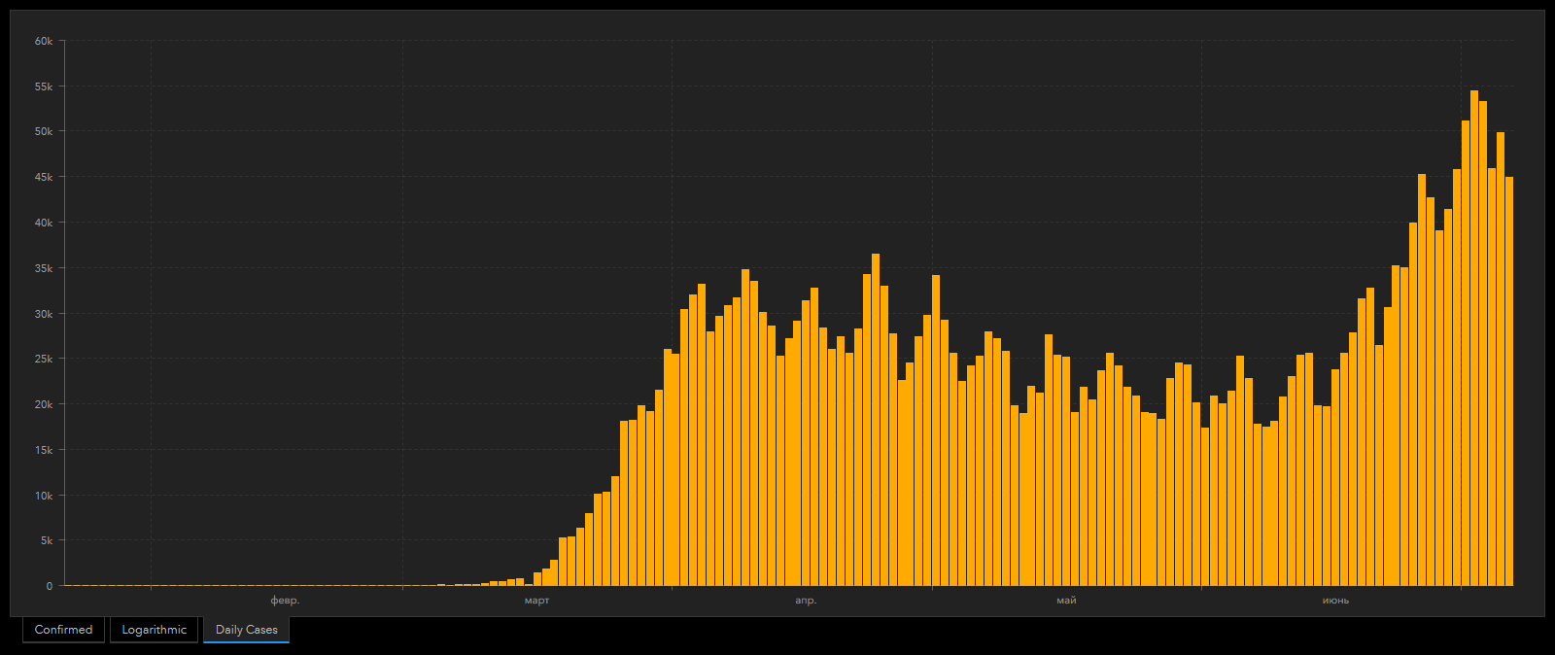
Task: Click the февр. month label
Action: click(285, 601)
